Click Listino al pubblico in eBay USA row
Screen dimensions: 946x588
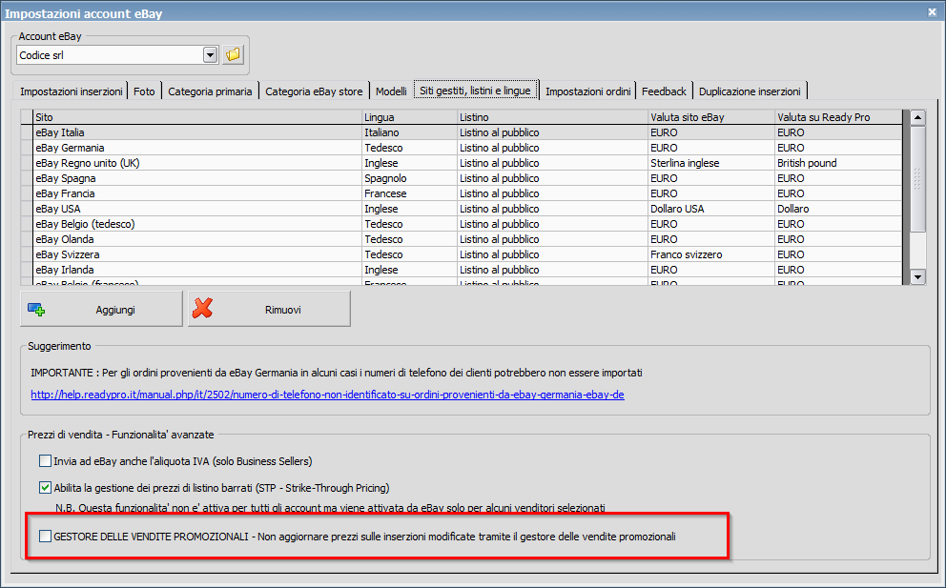point(553,209)
